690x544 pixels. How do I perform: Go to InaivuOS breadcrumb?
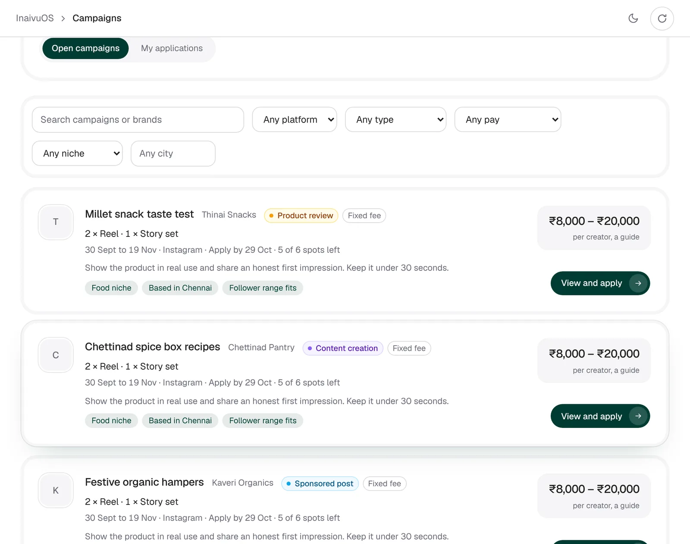pyautogui.click(x=35, y=18)
